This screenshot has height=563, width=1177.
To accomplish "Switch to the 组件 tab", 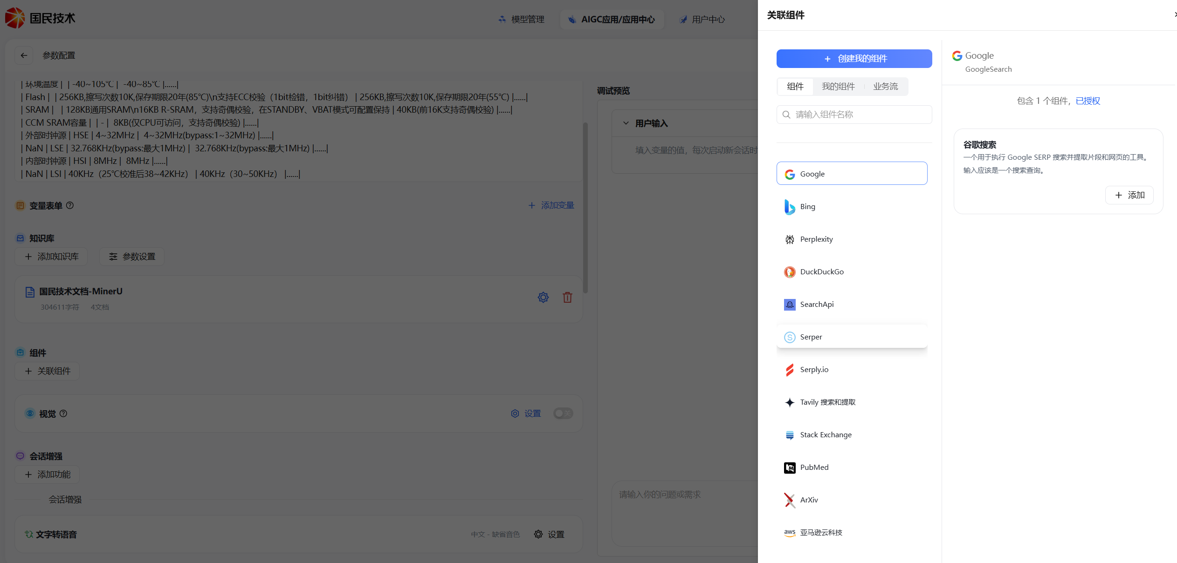I will [795, 87].
